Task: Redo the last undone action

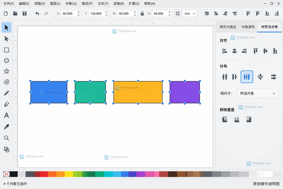Action: [x=46, y=14]
